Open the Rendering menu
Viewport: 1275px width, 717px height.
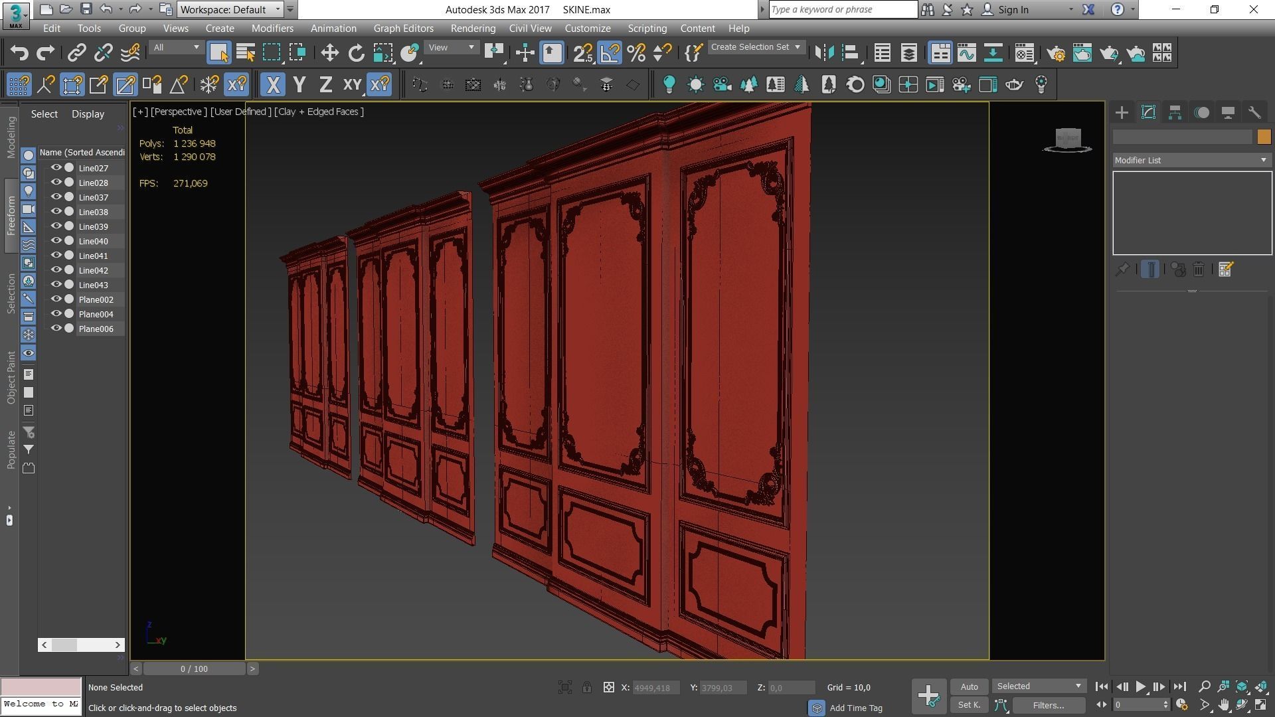click(x=473, y=29)
